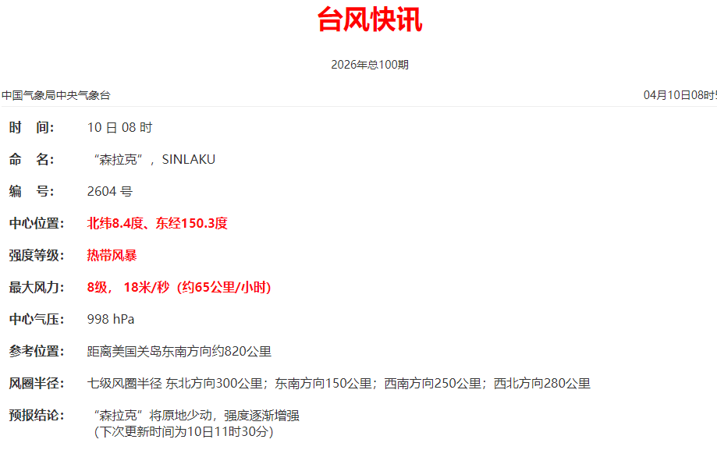Image resolution: width=717 pixels, height=450 pixels.
Task: Click the typhoon name SINLAKU text
Action: pyautogui.click(x=188, y=159)
